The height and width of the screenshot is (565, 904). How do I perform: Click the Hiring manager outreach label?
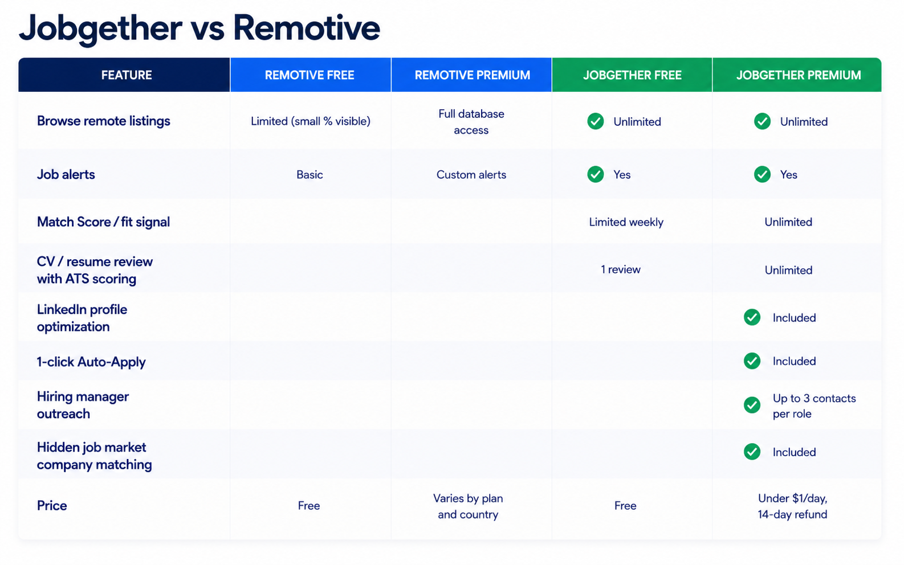pos(83,405)
